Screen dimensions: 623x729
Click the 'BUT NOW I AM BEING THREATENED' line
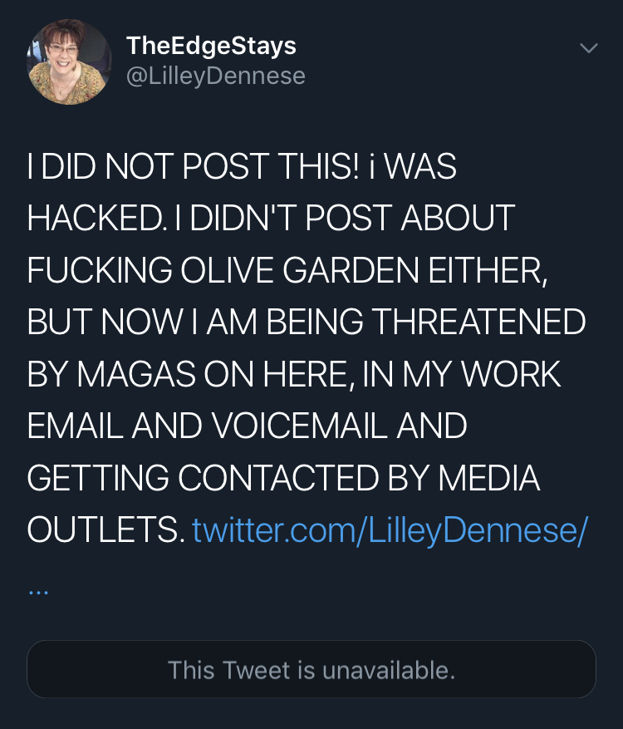coord(307,322)
